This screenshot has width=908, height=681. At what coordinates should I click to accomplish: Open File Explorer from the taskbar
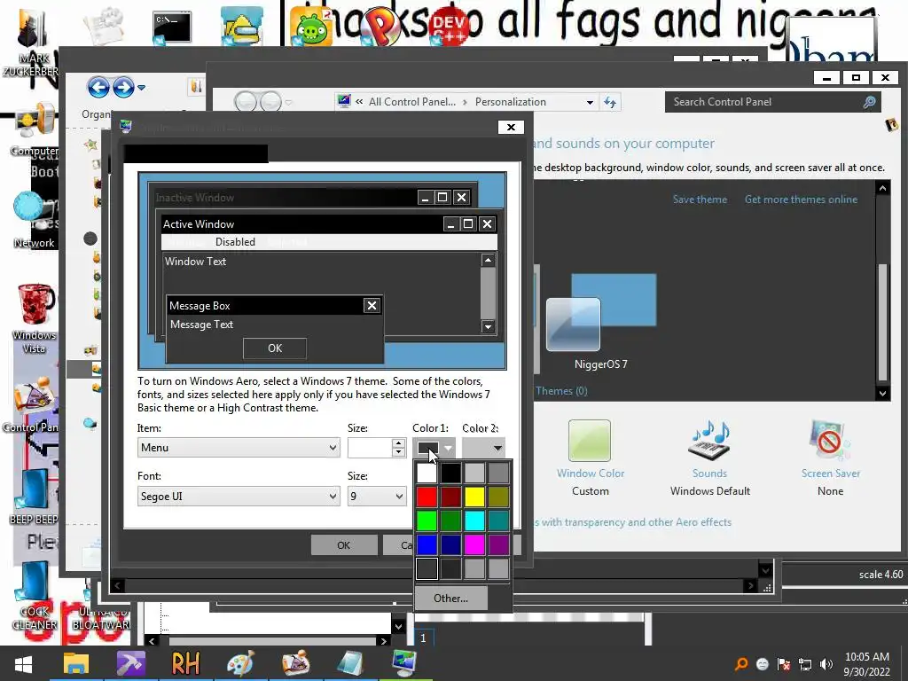pos(76,663)
